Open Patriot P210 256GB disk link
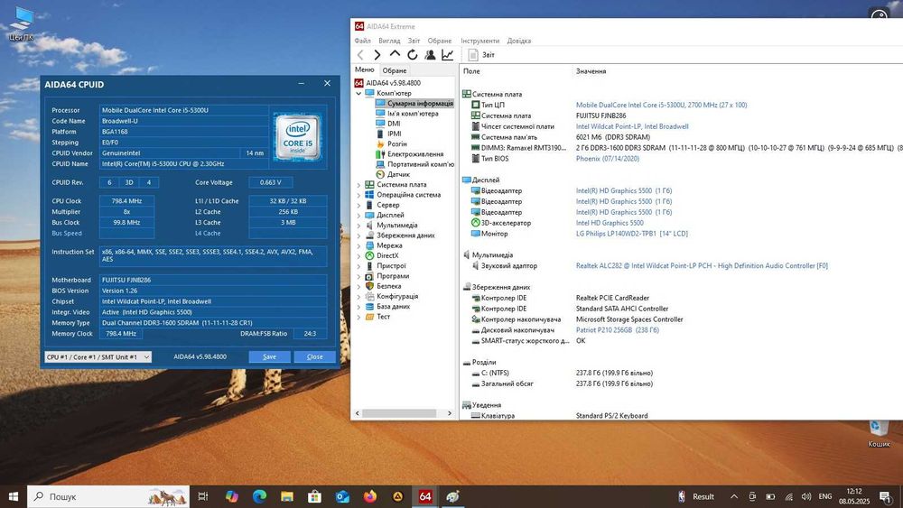 [x=618, y=330]
